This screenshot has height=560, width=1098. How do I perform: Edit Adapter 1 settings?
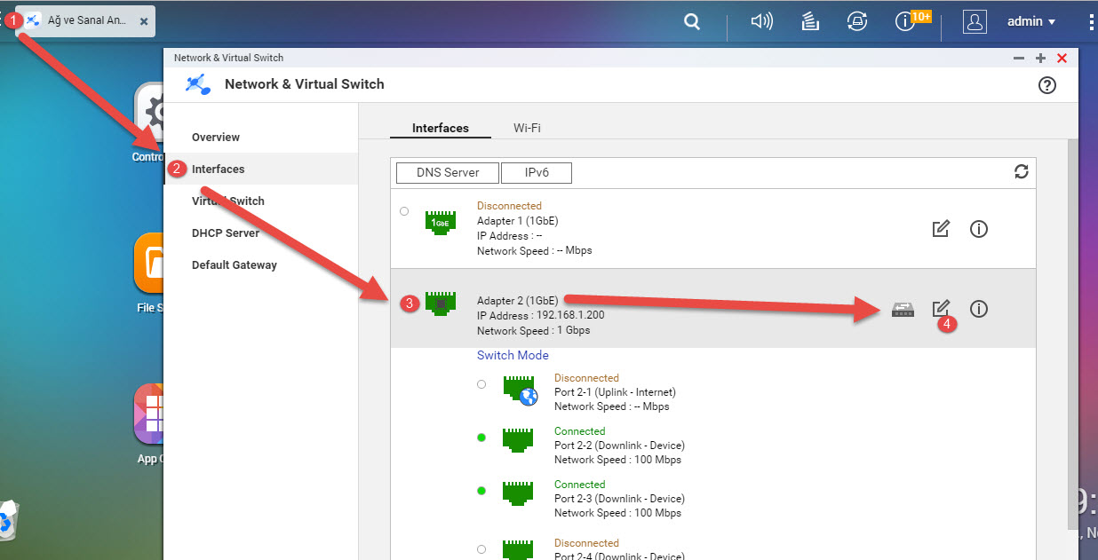click(x=941, y=229)
